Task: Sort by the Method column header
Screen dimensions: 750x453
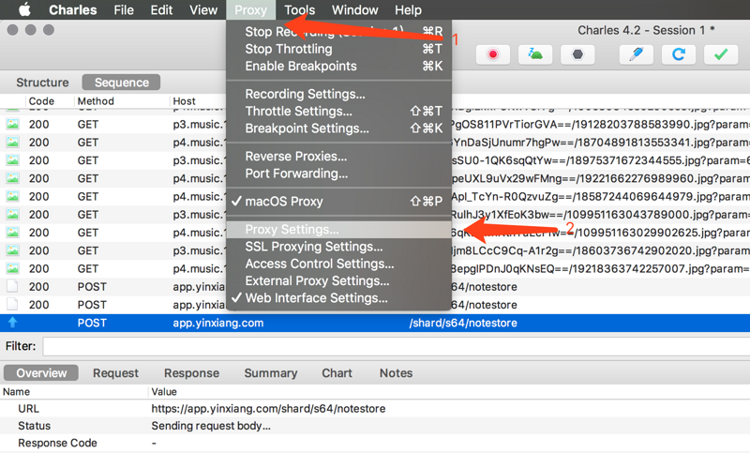Action: pyautogui.click(x=96, y=101)
